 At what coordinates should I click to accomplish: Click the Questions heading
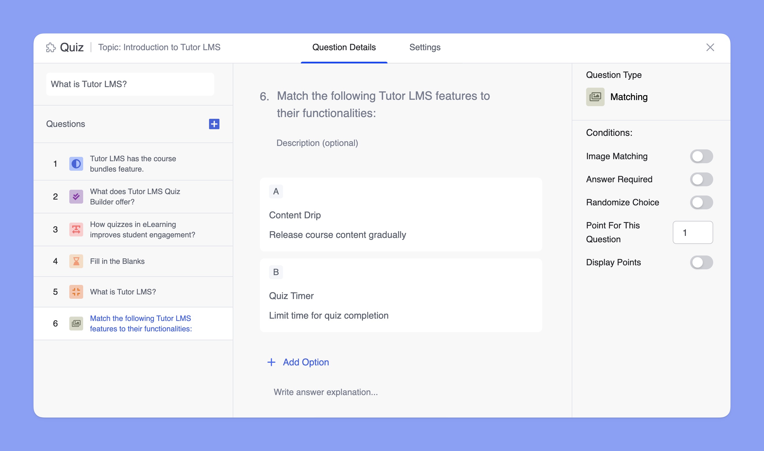tap(66, 124)
